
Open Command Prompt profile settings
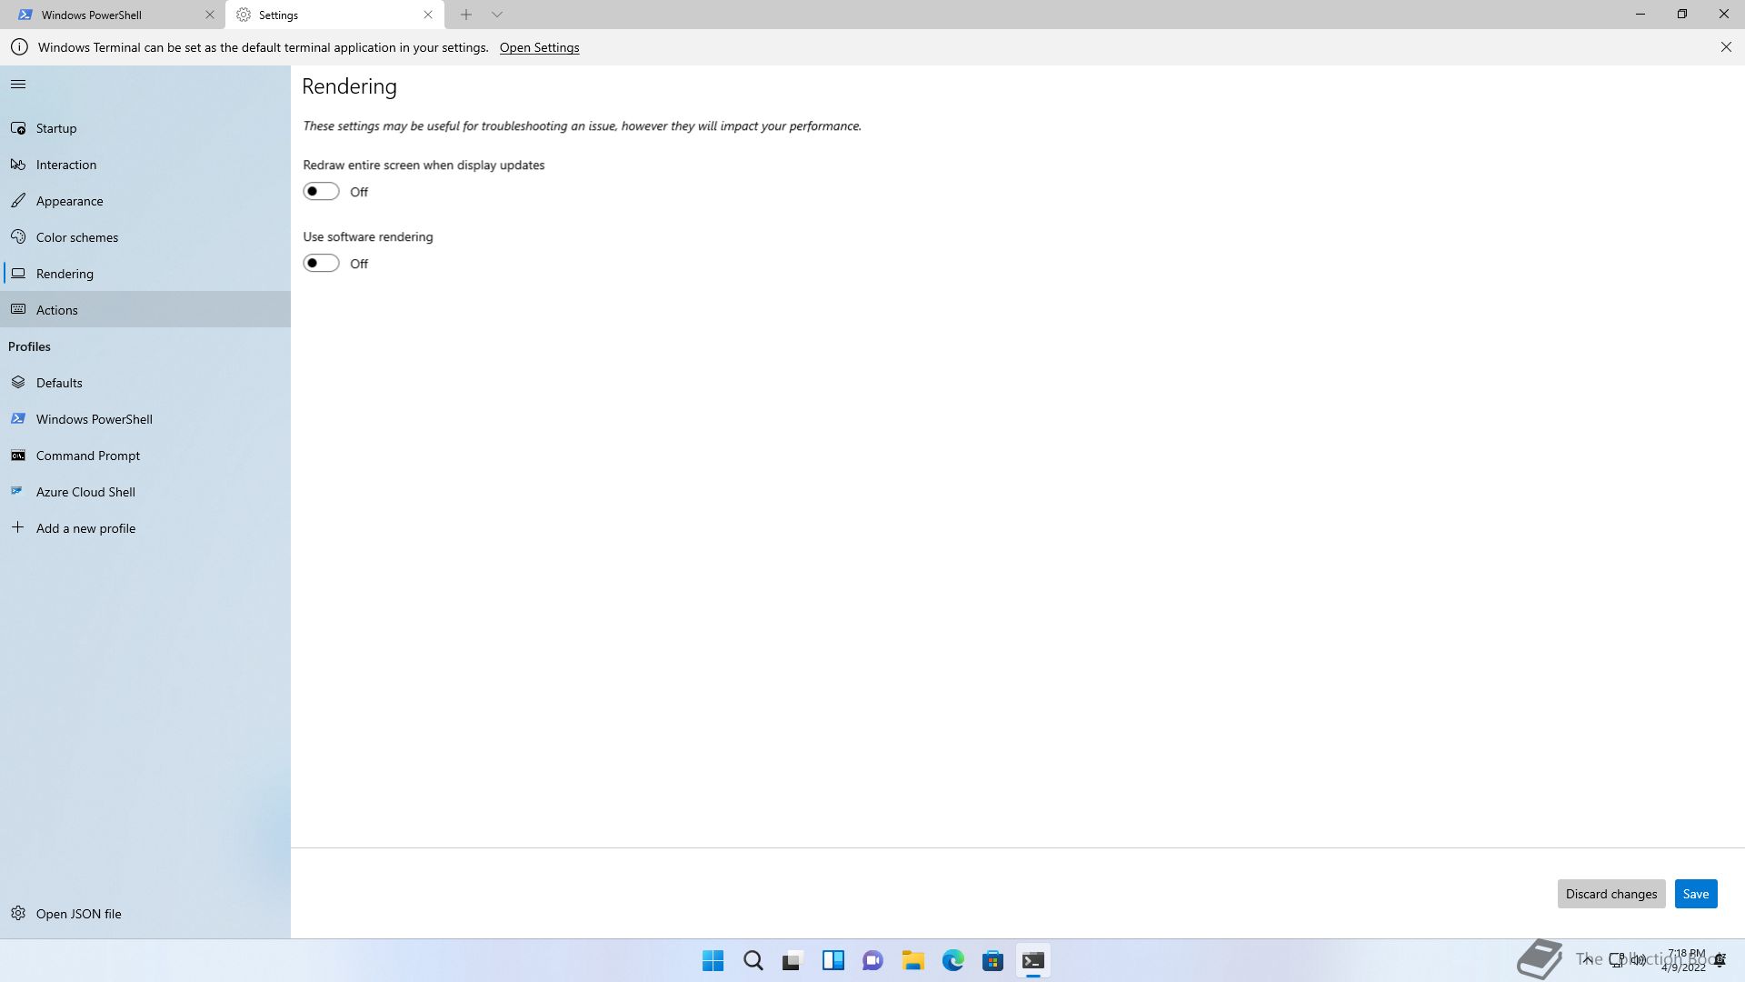point(145,456)
